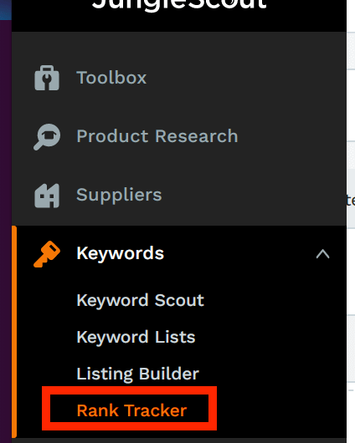Go to Product Research section
The image size is (355, 443).
click(157, 136)
